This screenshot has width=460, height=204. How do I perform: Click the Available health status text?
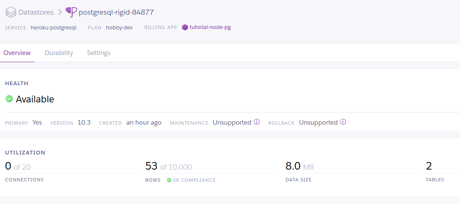[35, 99]
